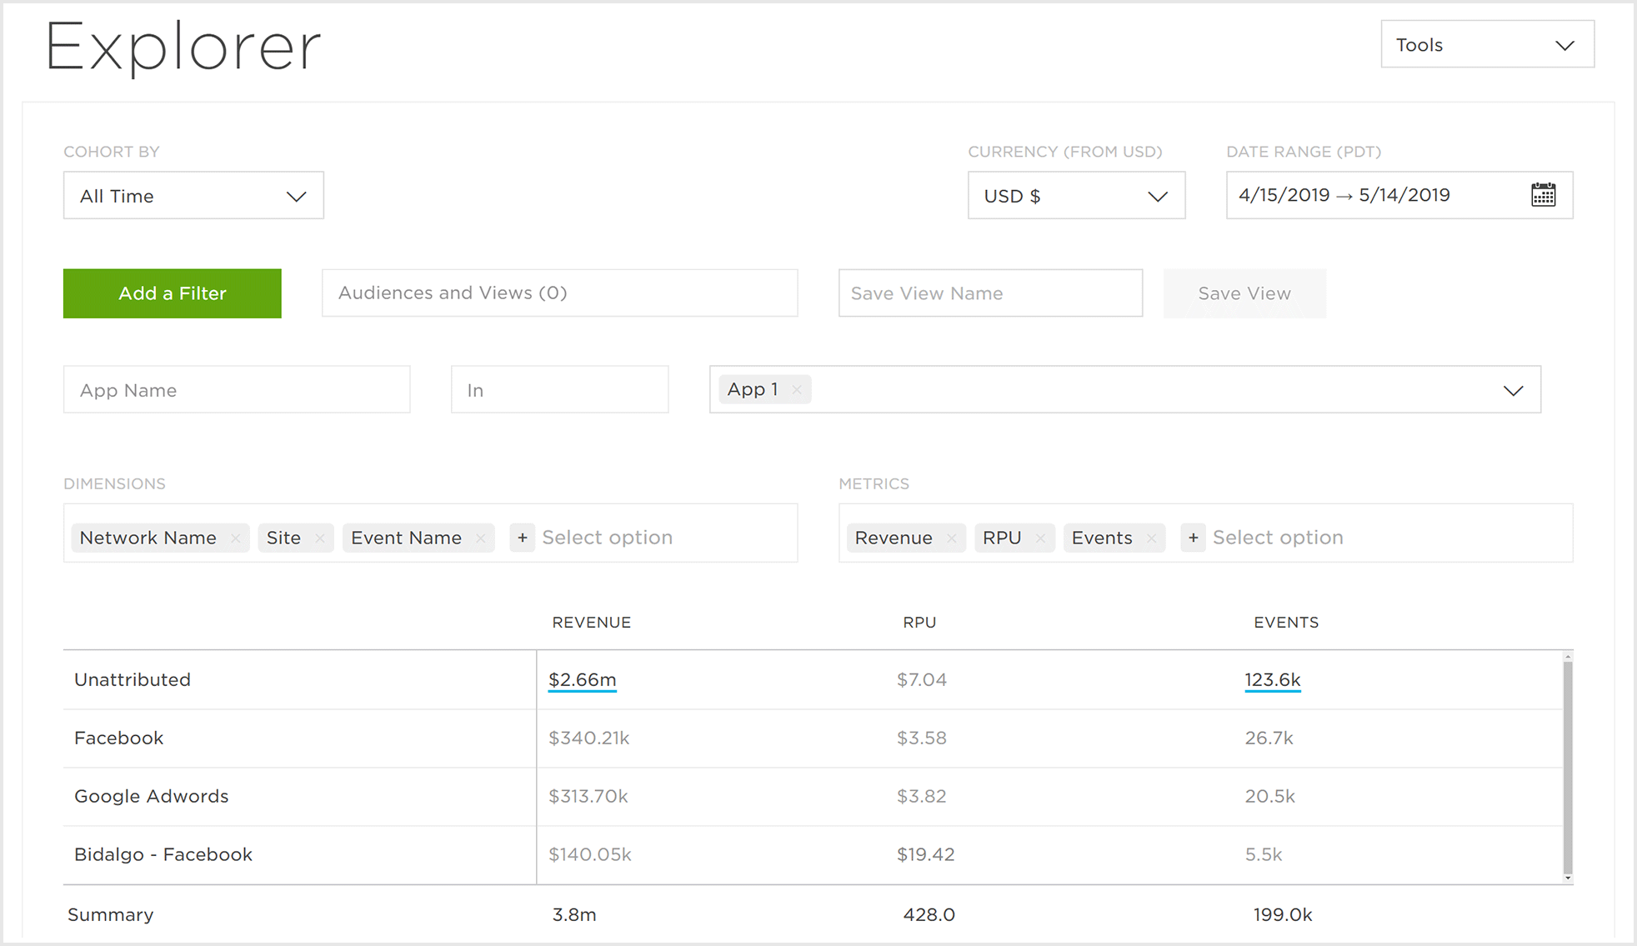Open the 123.6k events link

click(1272, 679)
